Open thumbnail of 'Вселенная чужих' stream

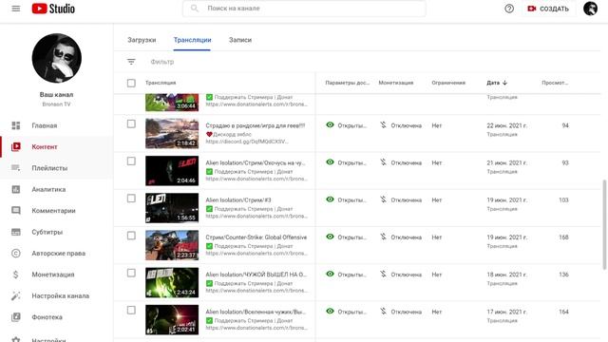tap(172, 319)
